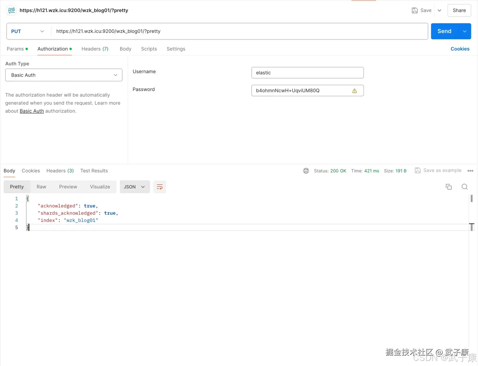Click the password warning triangle icon
Screen dimensions: 478x366
[x=354, y=91]
